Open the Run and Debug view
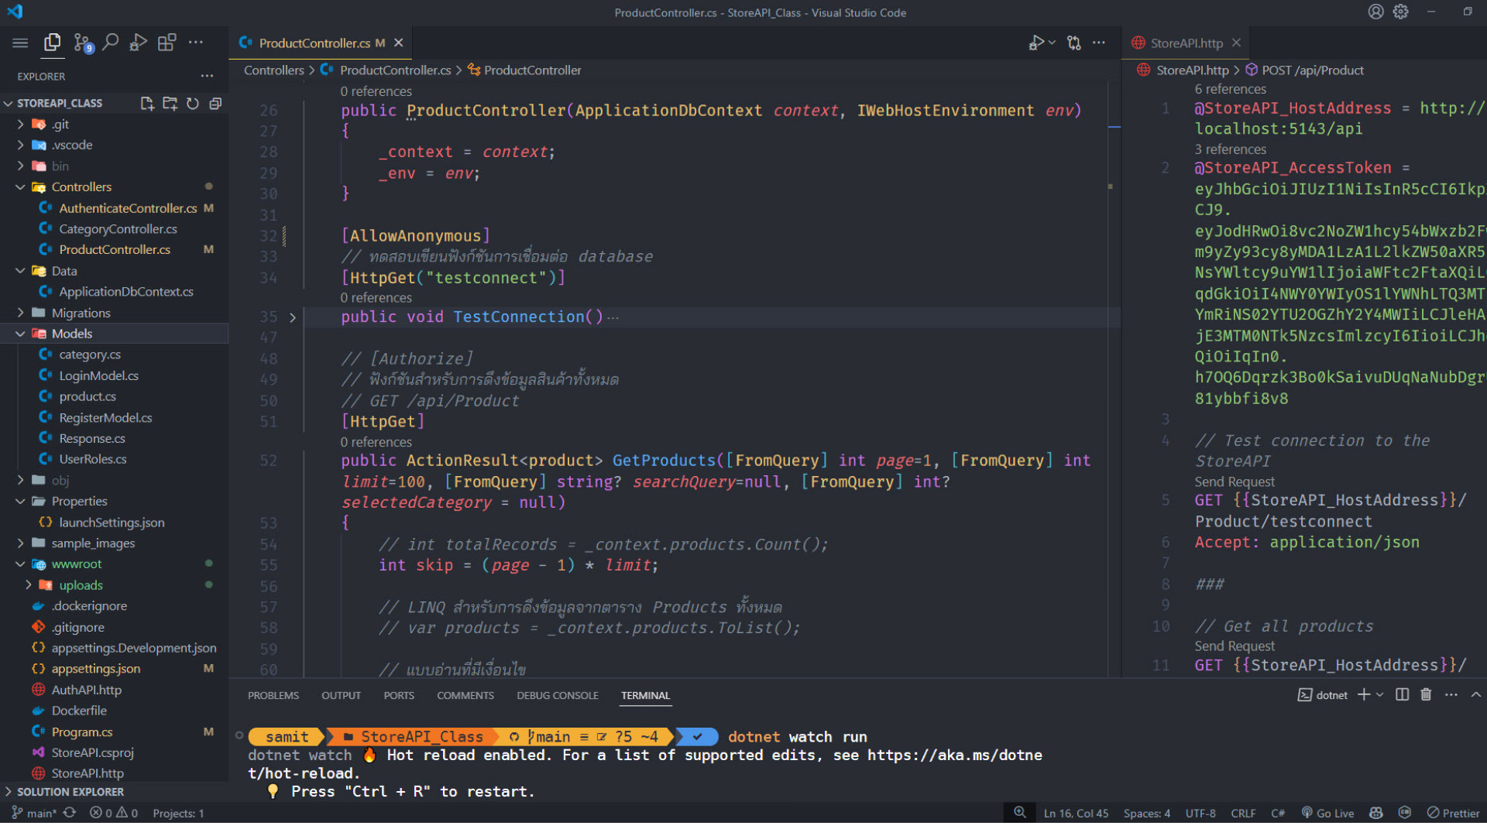 (x=138, y=43)
